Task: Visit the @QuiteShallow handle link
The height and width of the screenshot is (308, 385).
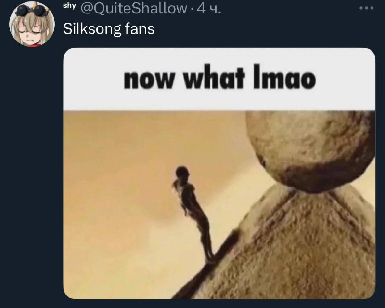Action: (134, 9)
